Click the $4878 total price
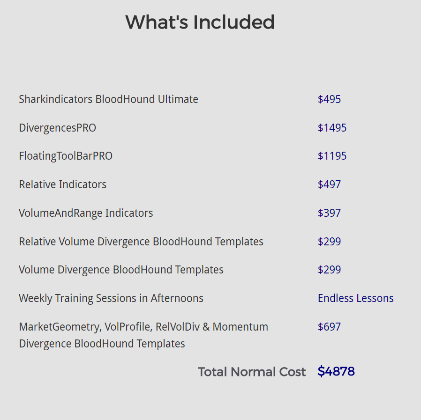This screenshot has width=421, height=420. pos(336,372)
